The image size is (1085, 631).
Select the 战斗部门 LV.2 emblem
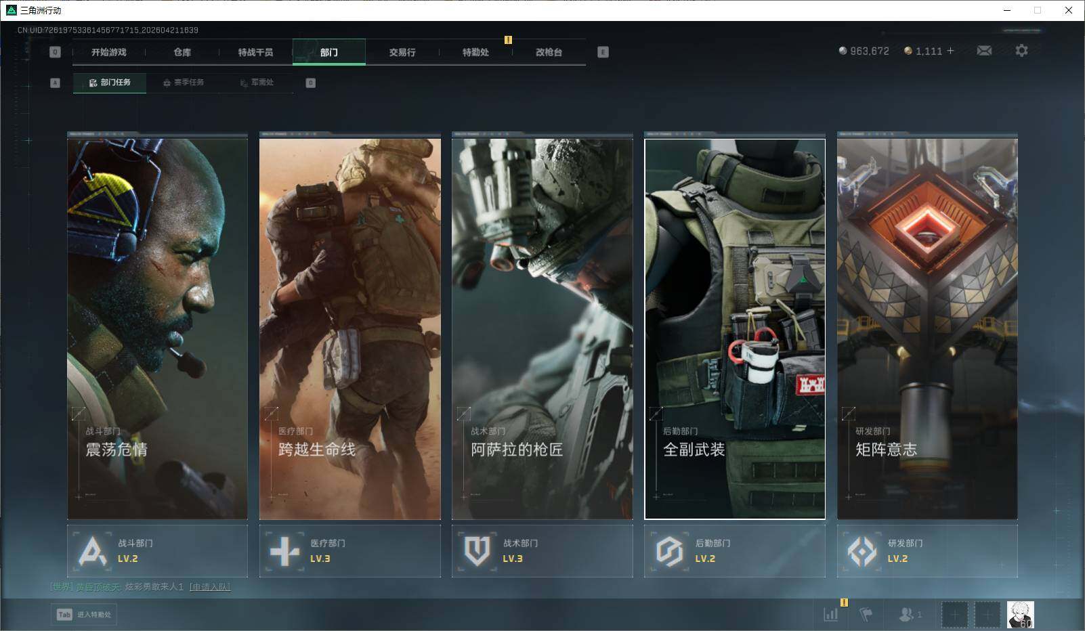click(x=93, y=551)
